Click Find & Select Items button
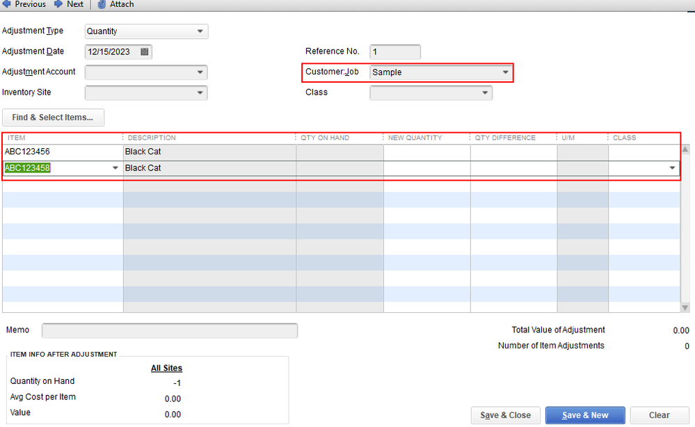 point(53,118)
